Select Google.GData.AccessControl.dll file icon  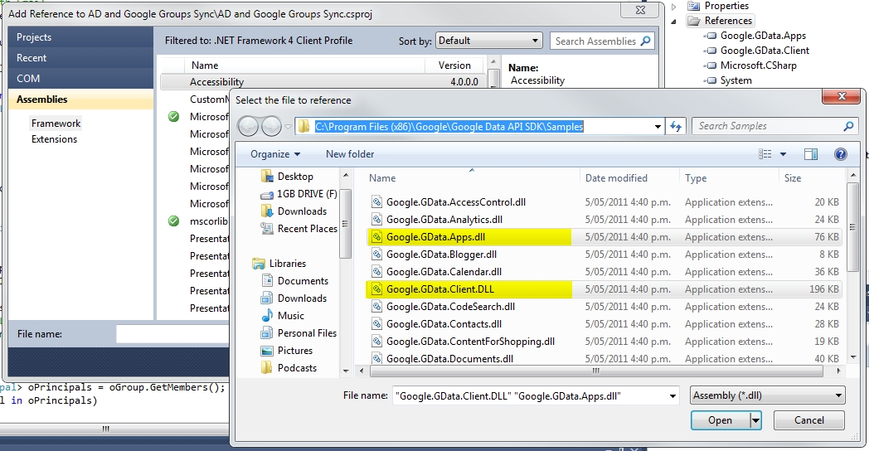[376, 202]
